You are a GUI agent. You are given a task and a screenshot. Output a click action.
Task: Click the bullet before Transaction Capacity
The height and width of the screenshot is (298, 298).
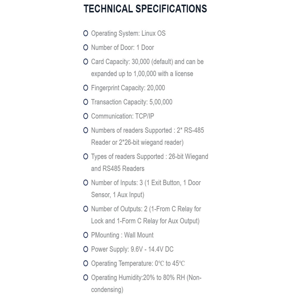[86, 102]
